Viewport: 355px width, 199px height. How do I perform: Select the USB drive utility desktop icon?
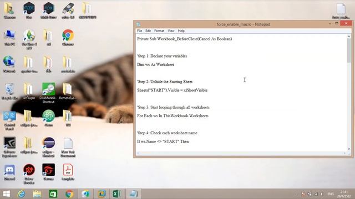[68, 11]
